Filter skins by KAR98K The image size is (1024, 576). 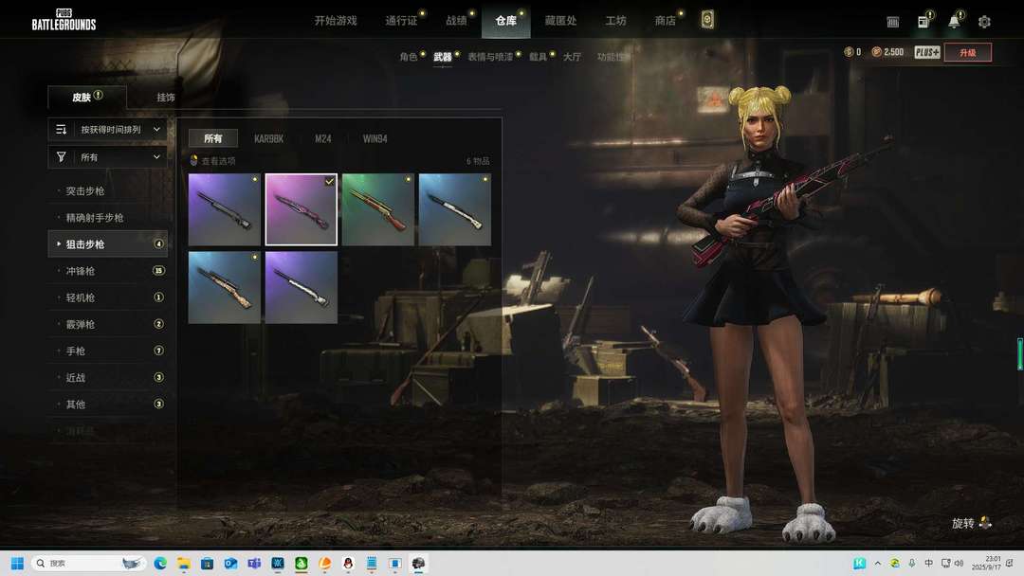click(x=268, y=138)
